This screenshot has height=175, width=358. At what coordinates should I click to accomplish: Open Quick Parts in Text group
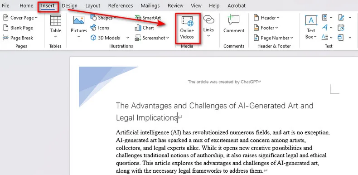click(x=327, y=18)
